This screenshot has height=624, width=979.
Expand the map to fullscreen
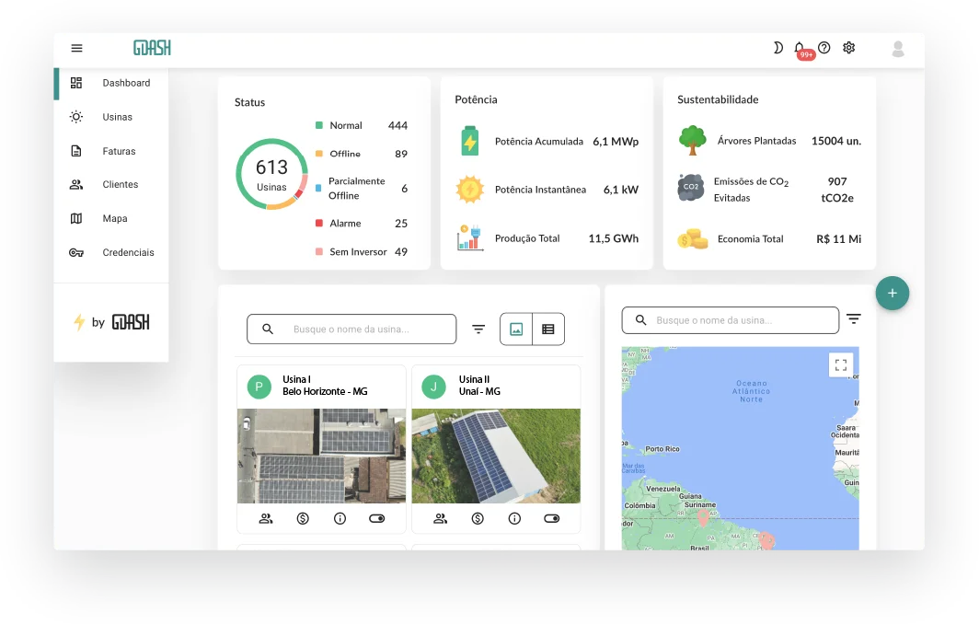click(x=840, y=365)
